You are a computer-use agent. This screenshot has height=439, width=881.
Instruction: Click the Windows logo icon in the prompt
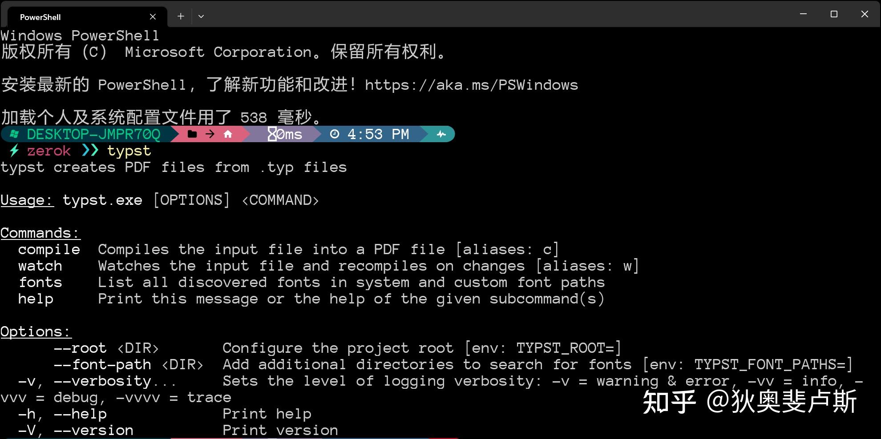tap(14, 134)
